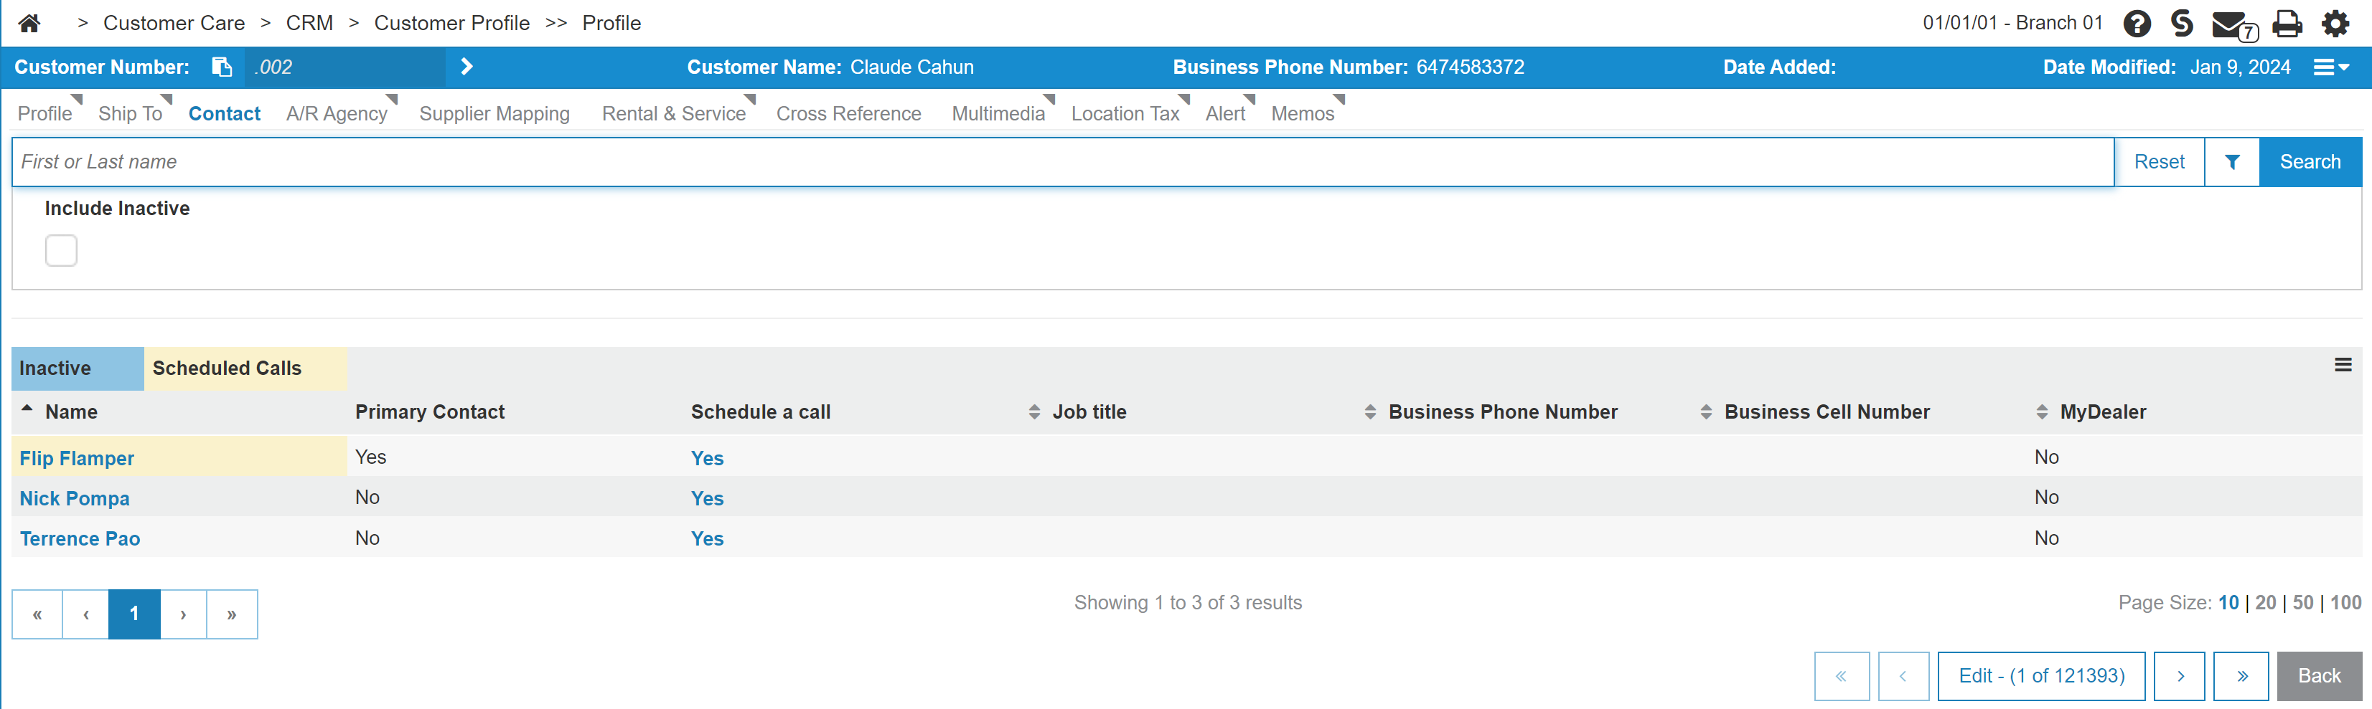Viewport: 2372px width, 709px height.
Task: Go to next customer record arrow
Action: 2180,676
